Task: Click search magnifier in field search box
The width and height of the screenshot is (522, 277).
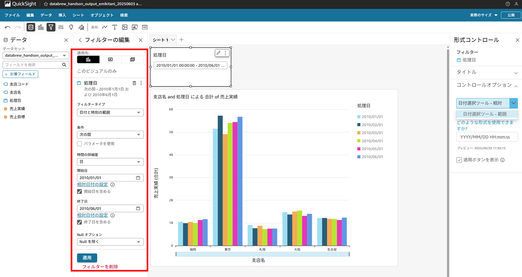Action: coord(64,65)
